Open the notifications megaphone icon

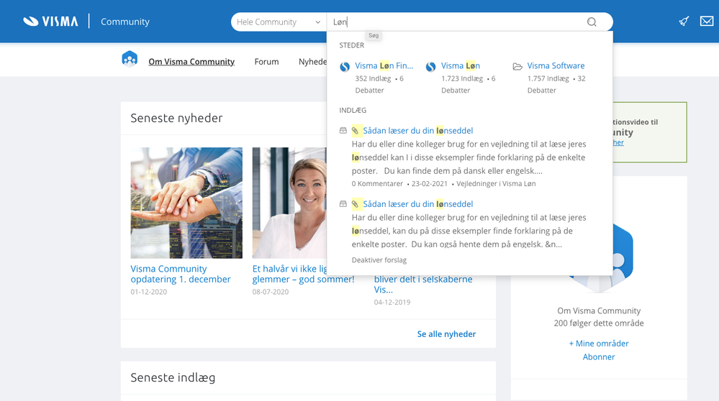(x=684, y=21)
